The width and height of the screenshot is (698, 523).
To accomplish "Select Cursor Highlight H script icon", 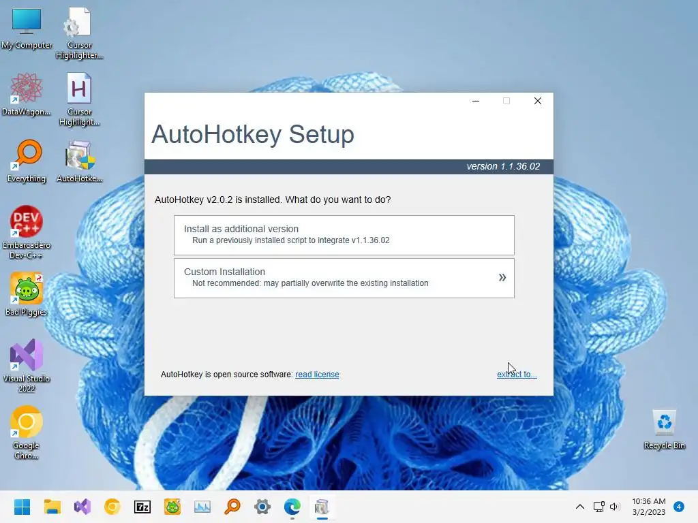I will tap(79, 100).
